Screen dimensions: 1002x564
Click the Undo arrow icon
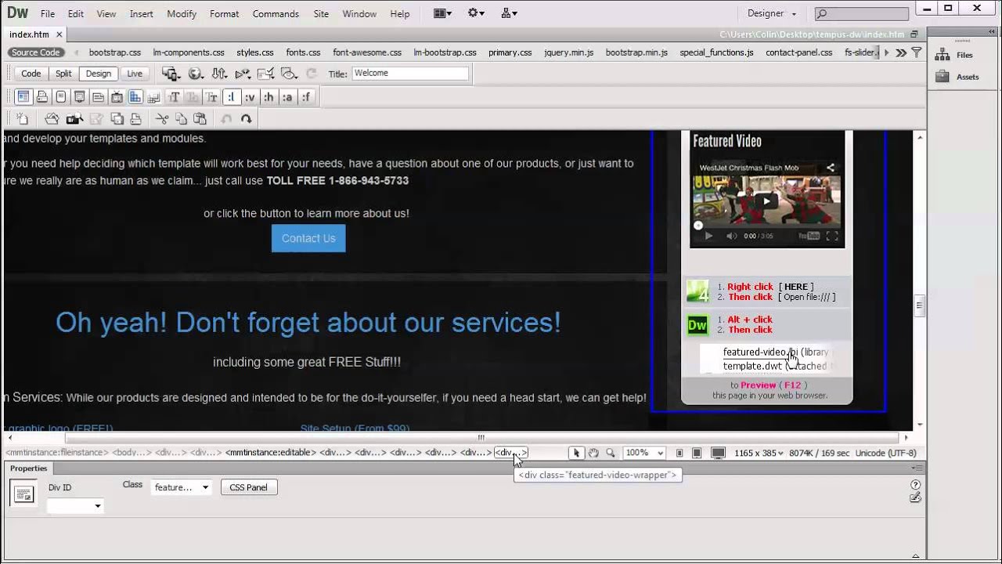(227, 119)
